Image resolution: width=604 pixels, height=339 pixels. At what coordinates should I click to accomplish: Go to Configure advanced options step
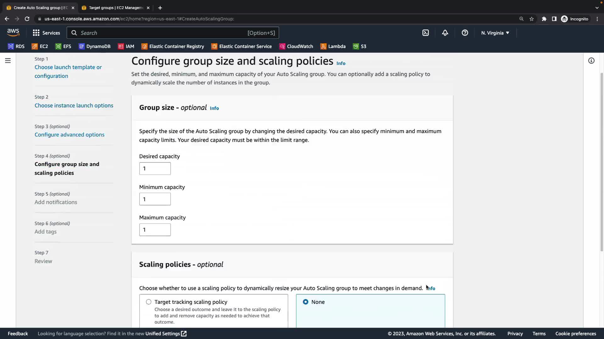[70, 135]
